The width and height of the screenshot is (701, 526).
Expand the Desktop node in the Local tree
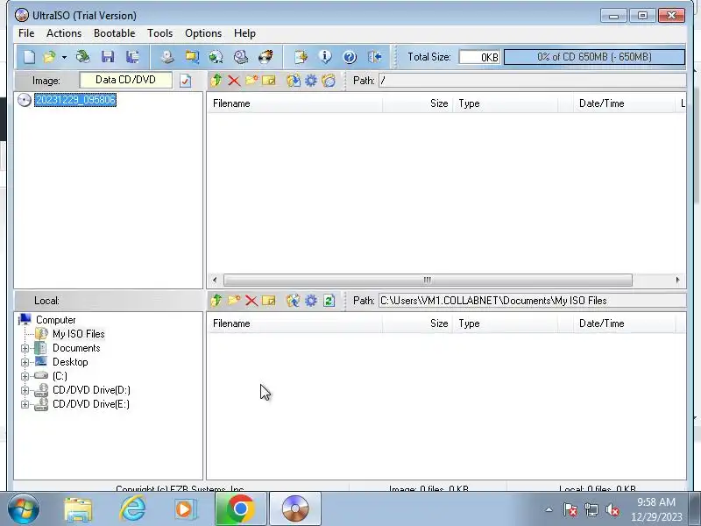[25, 362]
